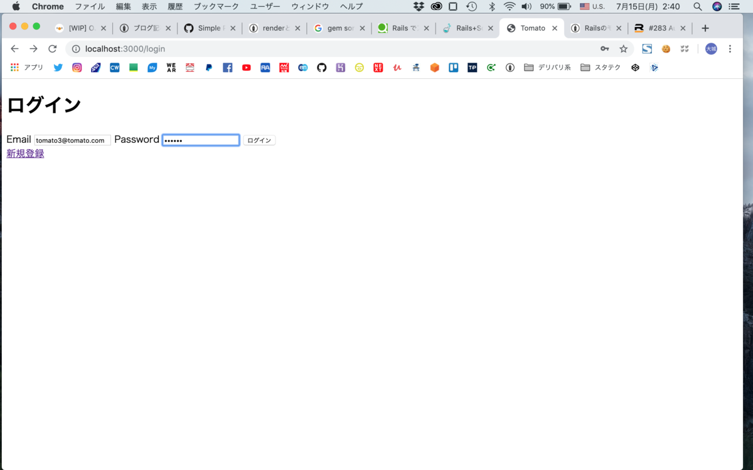Viewport: 753px width, 470px height.
Task: Bookmark this page with the star icon
Action: (623, 48)
